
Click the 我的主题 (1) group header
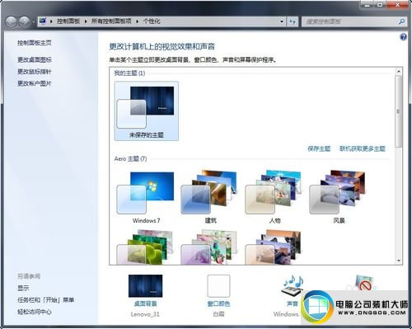click(x=129, y=73)
